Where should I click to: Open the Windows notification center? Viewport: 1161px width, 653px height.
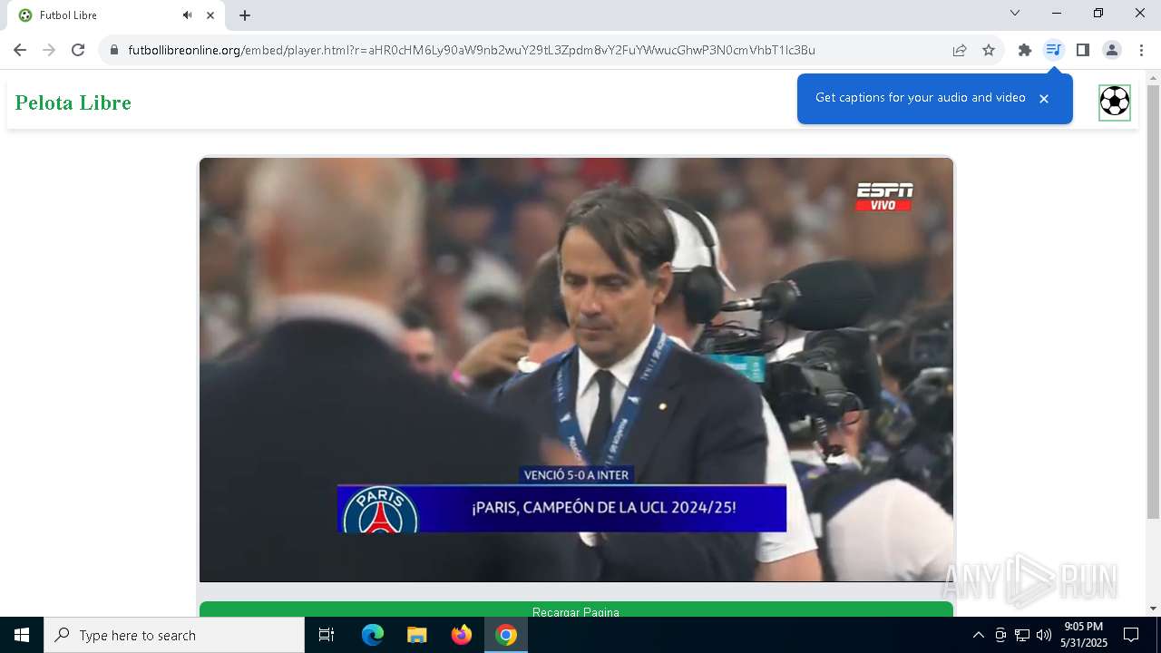tap(1131, 635)
